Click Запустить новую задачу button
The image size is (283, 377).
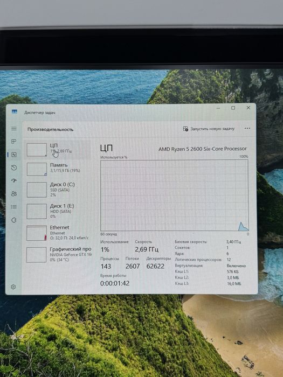click(209, 129)
